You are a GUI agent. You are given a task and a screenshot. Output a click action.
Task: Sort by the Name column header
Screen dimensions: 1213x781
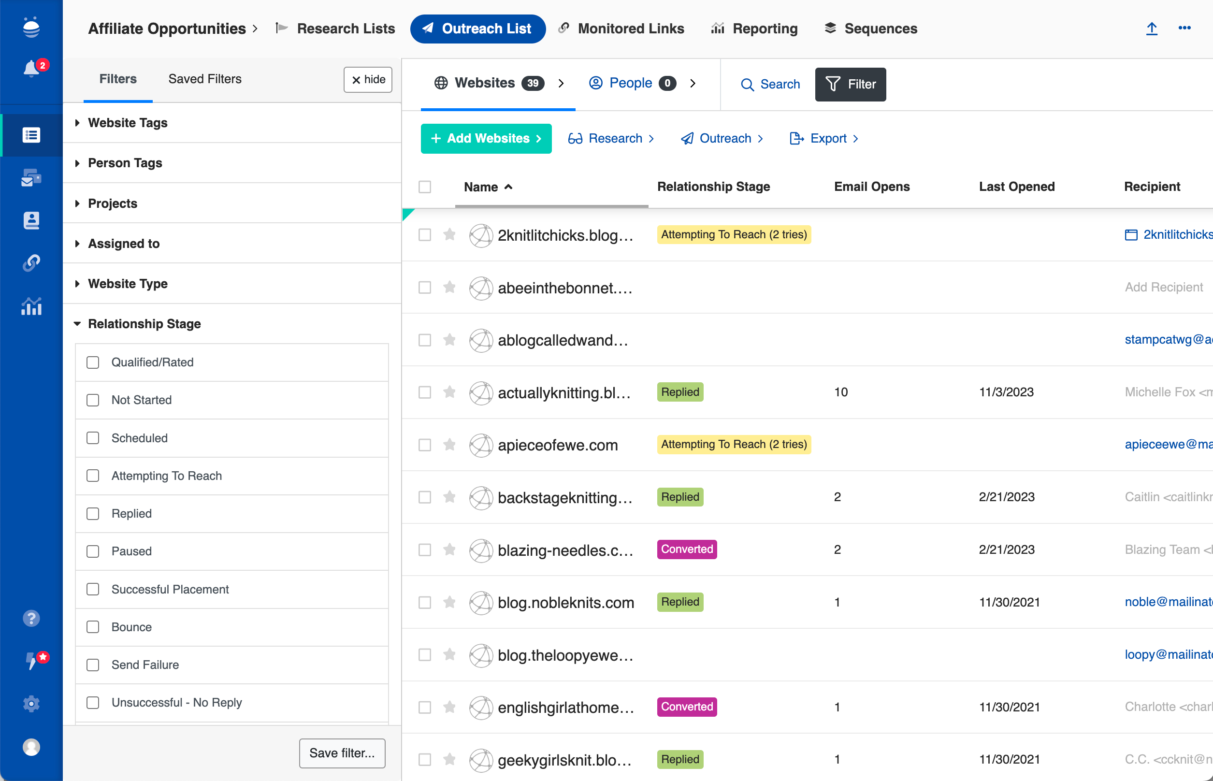coord(481,187)
